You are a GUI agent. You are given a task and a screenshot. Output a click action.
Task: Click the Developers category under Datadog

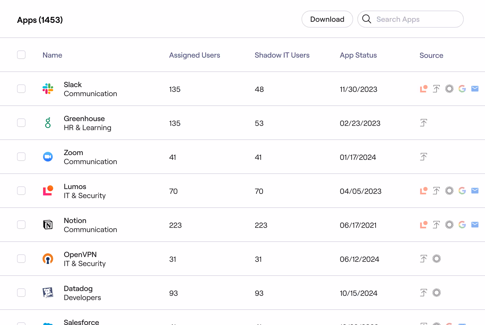coord(82,297)
